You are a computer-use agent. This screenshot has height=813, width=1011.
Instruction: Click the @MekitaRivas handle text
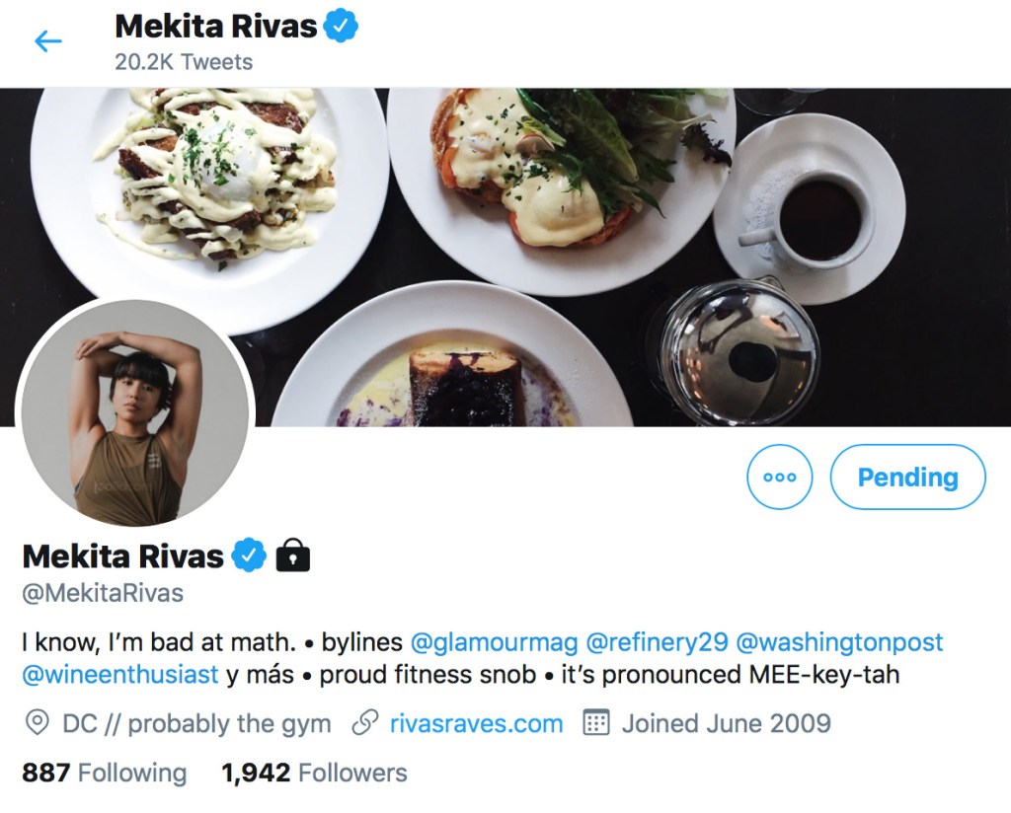pyautogui.click(x=103, y=594)
